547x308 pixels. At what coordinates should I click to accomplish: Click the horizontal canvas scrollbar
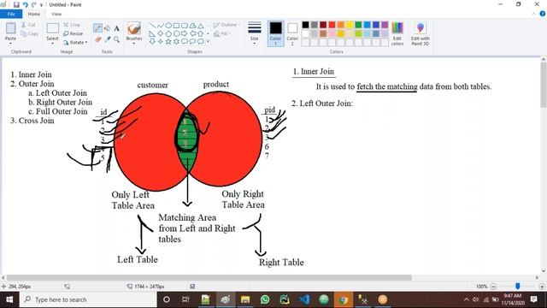(209, 277)
